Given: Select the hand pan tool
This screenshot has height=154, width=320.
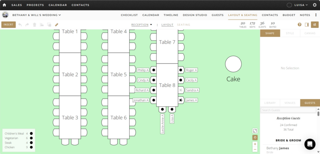Looking at the screenshot, I should (255, 138).
